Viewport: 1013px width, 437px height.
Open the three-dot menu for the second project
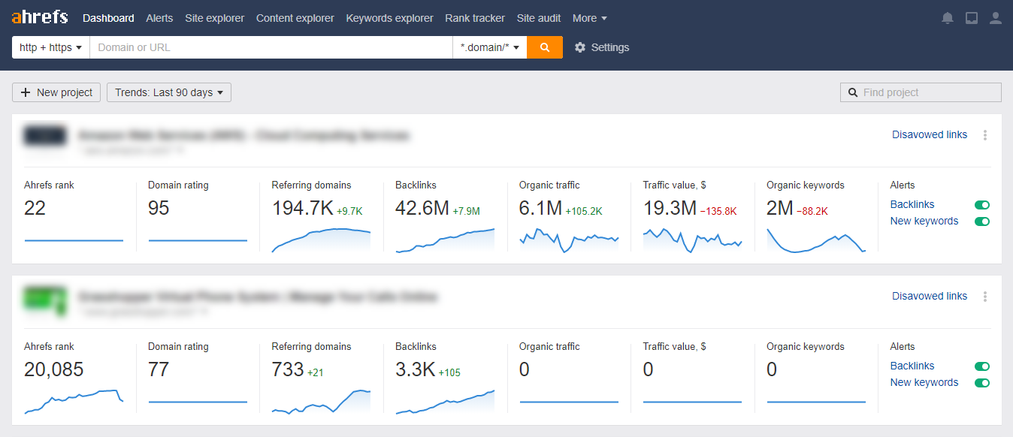coord(985,297)
